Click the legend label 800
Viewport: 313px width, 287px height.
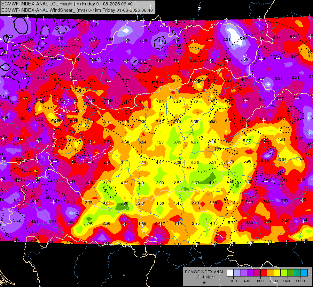(x=260, y=281)
